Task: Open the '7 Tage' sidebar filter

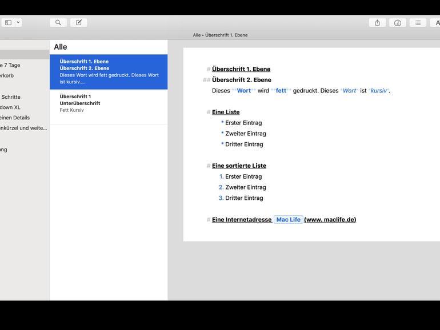Action: (10, 65)
